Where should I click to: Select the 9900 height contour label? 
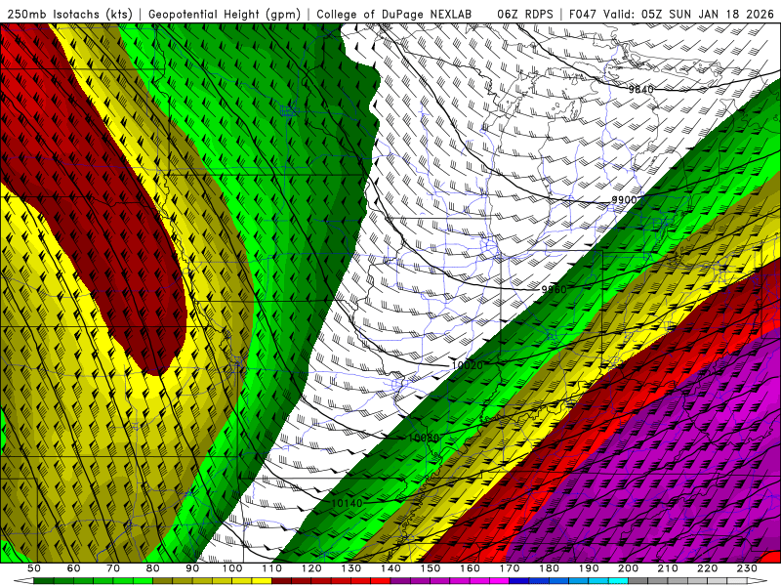tap(624, 200)
